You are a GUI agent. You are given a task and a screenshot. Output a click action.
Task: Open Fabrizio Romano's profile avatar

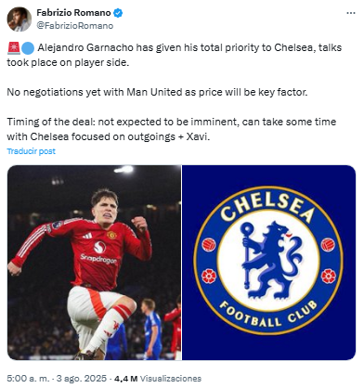pos(19,19)
